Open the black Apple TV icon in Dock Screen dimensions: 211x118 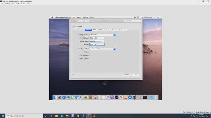coord(117,97)
